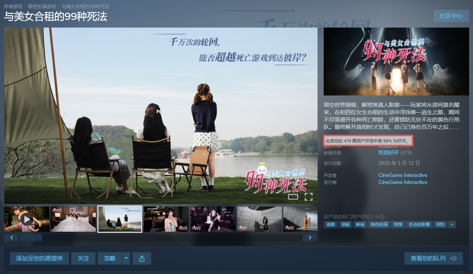Click the 冒险 tag

click(440, 224)
